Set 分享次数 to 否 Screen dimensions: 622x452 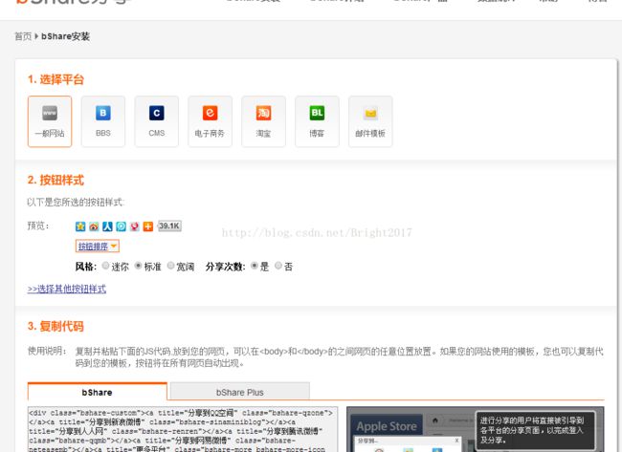pos(278,266)
